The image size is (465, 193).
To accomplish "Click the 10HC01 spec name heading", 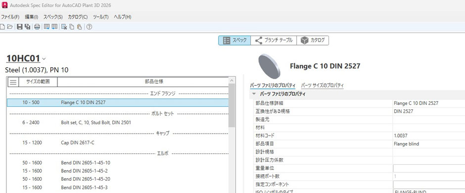I will pos(23,59).
